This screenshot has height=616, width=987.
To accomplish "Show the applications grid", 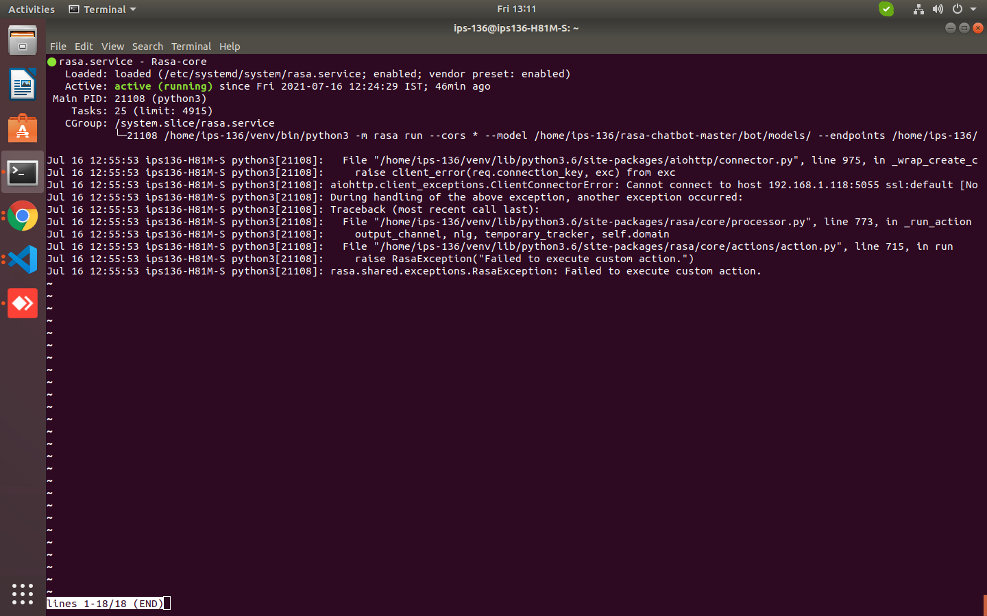I will [23, 593].
